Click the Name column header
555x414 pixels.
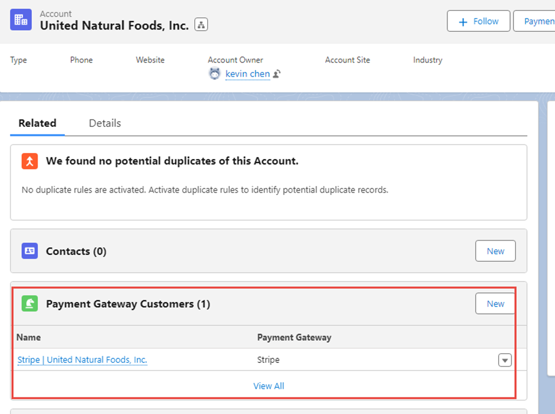pyautogui.click(x=28, y=337)
